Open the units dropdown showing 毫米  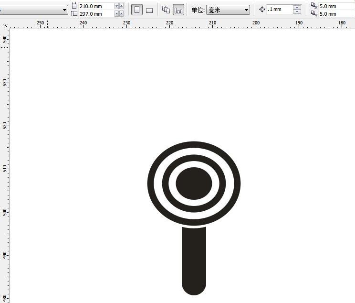(228, 10)
